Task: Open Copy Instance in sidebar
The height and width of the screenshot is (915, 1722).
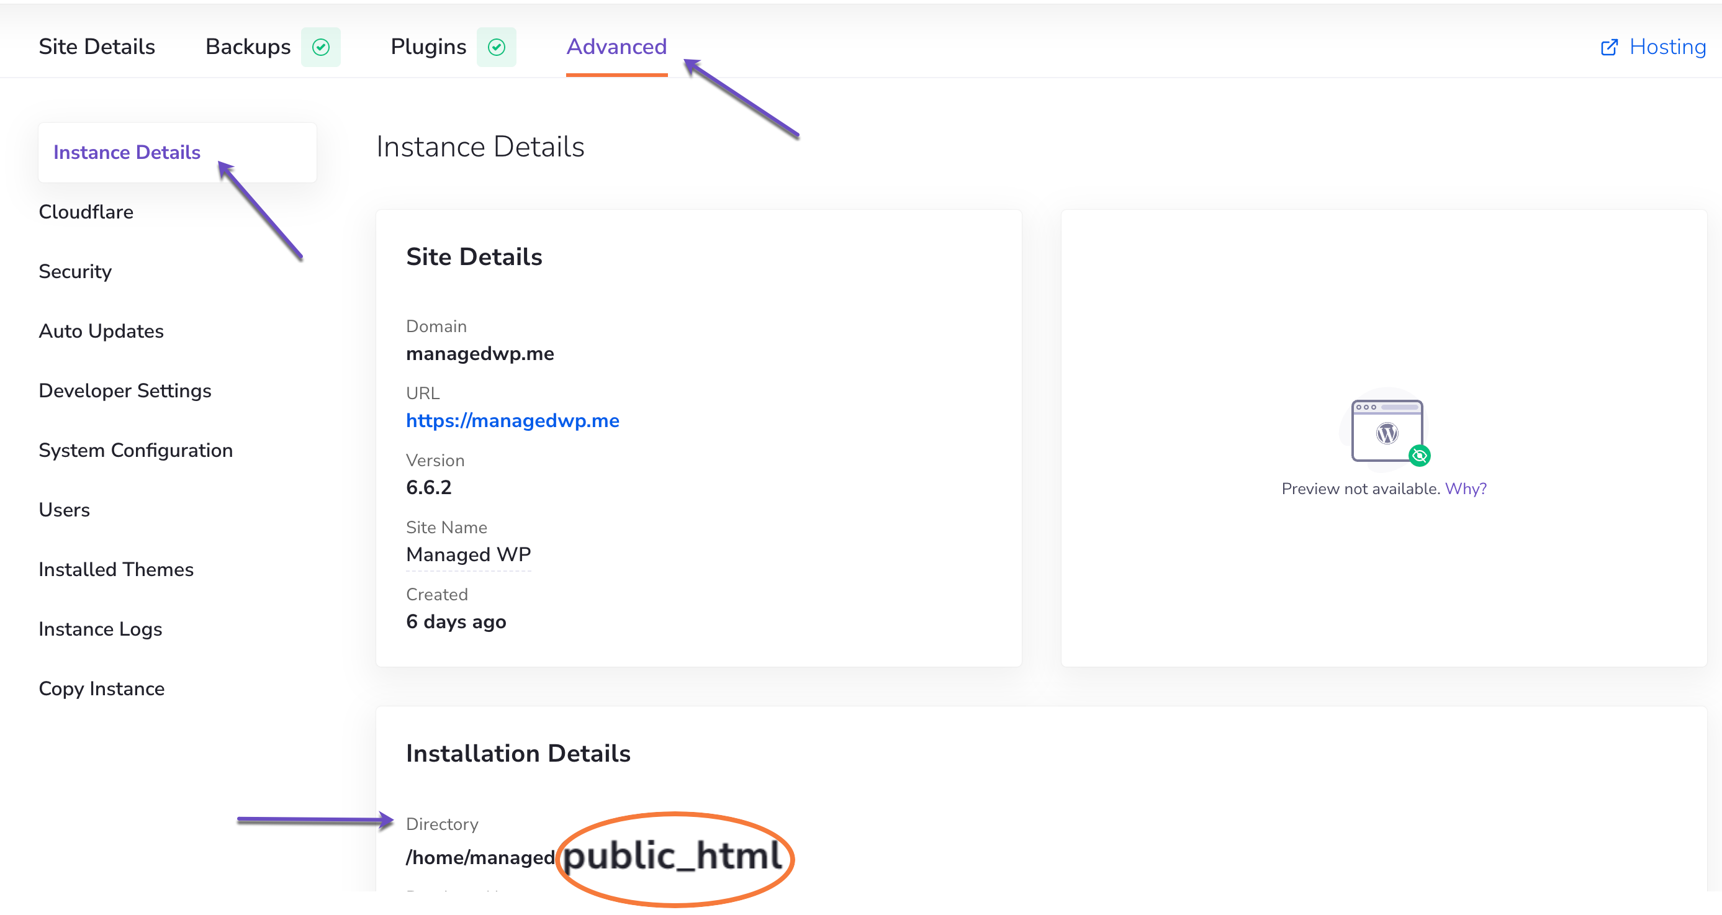Action: click(x=102, y=688)
